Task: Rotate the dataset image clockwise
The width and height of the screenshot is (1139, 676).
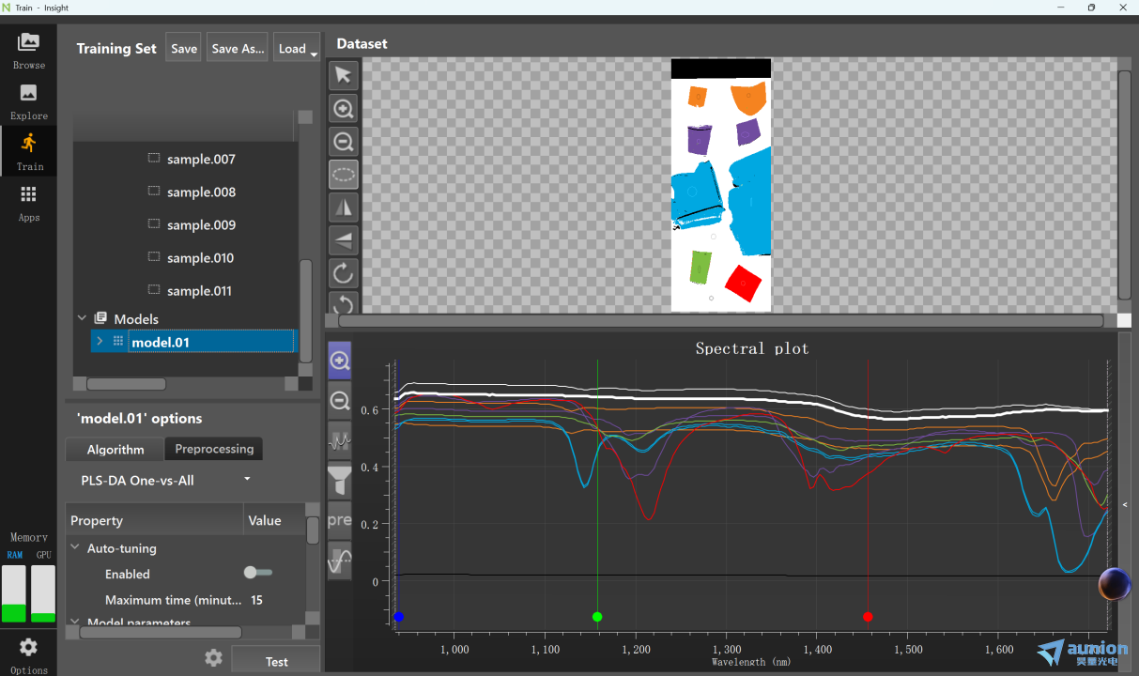Action: click(x=344, y=273)
